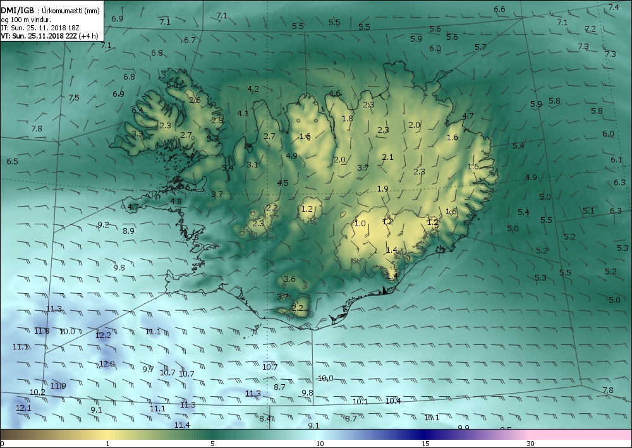The height and width of the screenshot is (448, 632).
Task: Click the color scale label 30
Action: click(x=530, y=444)
